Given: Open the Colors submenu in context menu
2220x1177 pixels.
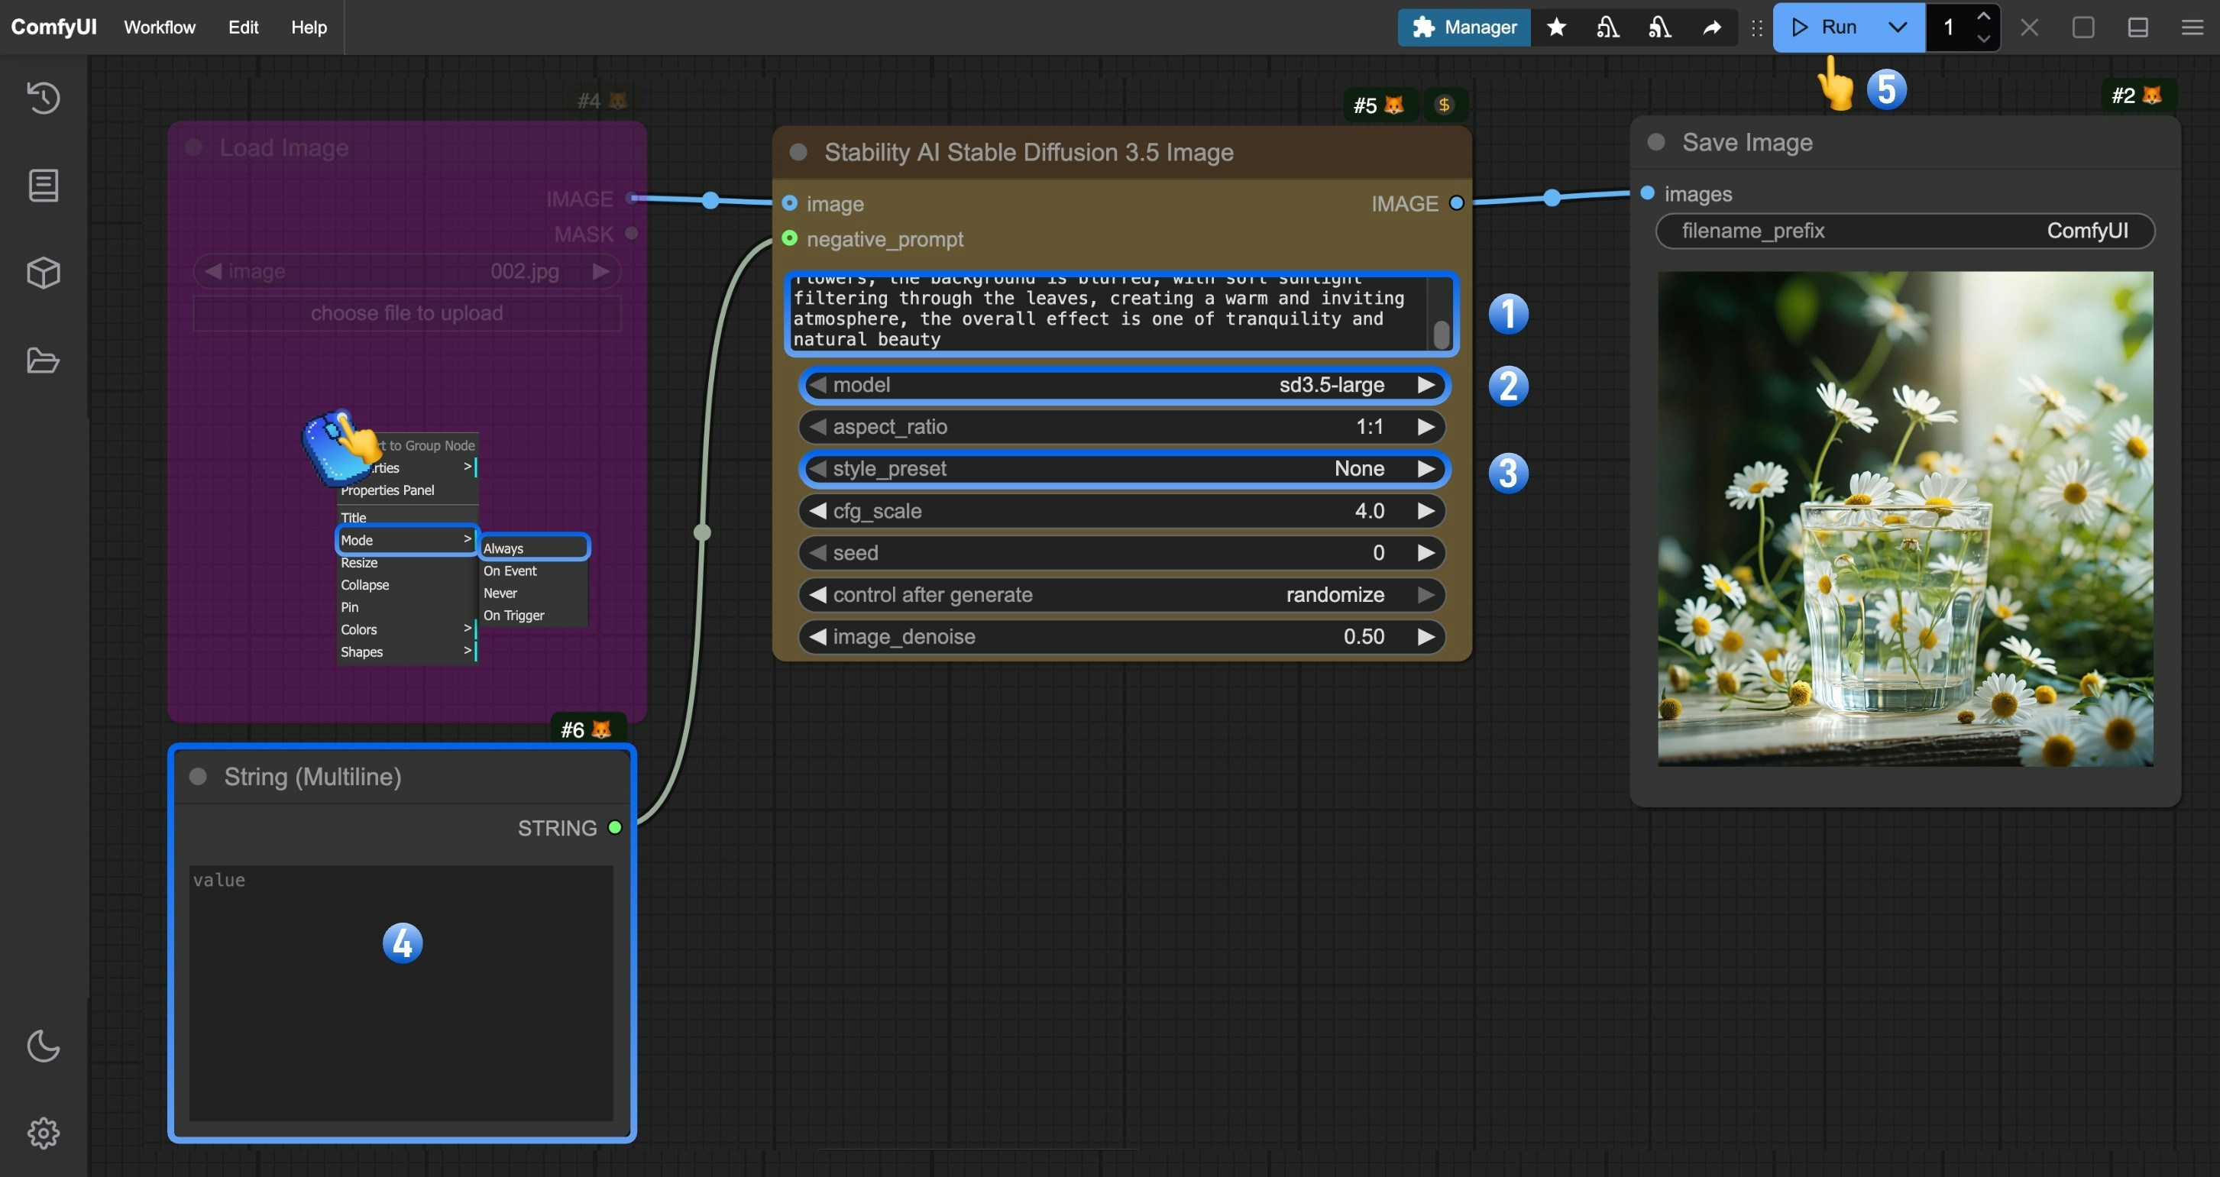Looking at the screenshot, I should pyautogui.click(x=358, y=629).
